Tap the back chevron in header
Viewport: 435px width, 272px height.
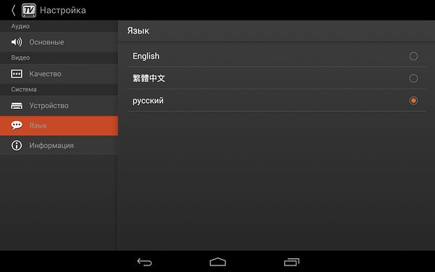[x=13, y=10]
